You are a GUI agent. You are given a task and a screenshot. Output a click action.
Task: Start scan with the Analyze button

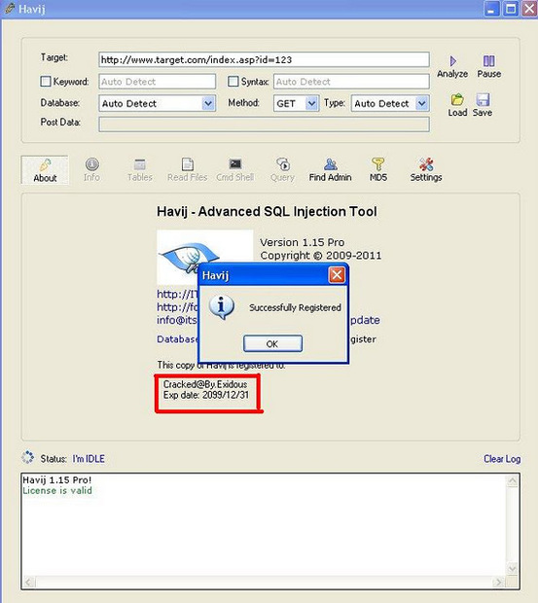452,67
